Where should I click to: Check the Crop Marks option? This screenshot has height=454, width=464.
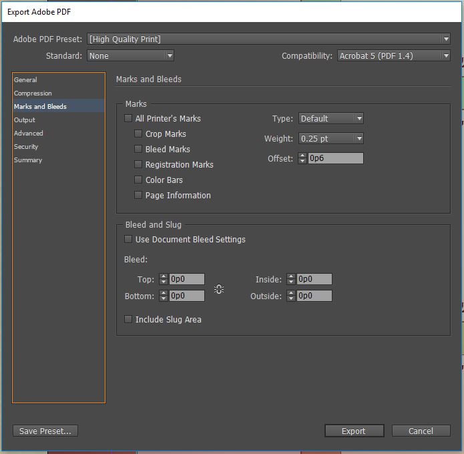(138, 134)
